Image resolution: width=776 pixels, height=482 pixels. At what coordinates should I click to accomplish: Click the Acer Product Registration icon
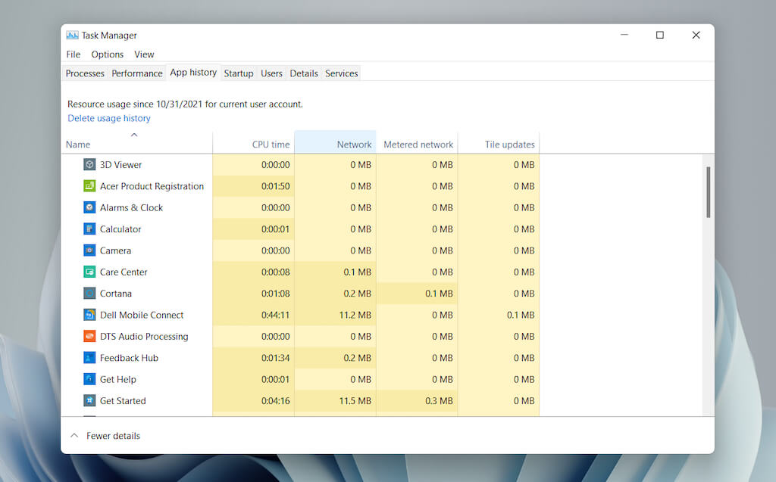click(89, 186)
